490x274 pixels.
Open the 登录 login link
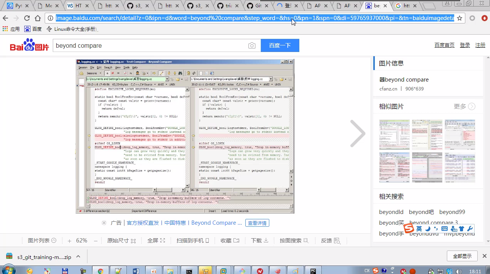click(465, 45)
